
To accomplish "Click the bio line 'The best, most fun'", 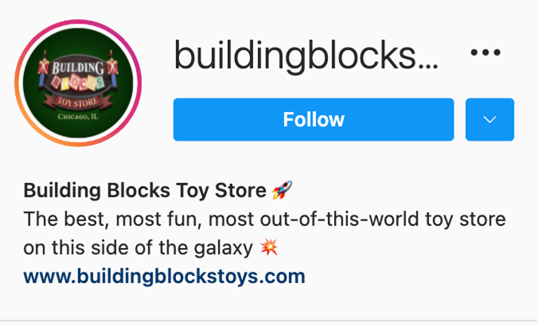I will coord(265,219).
